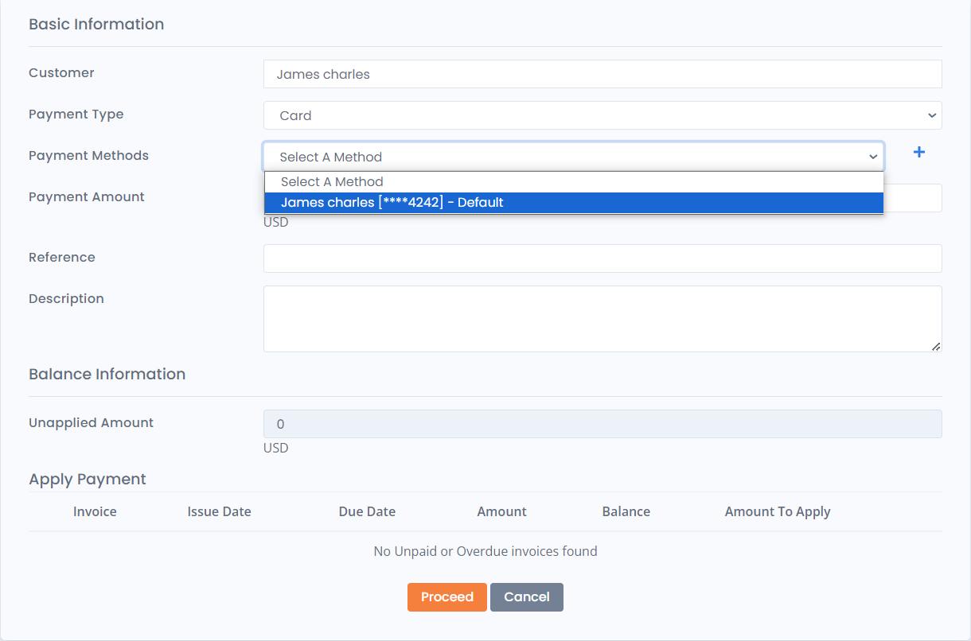
Task: Click the No Unpaid or Overdue invoices message
Action: point(485,550)
